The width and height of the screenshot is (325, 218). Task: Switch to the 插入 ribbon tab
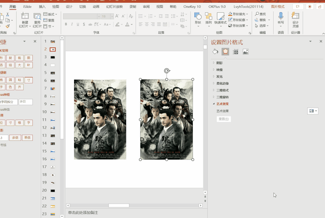(x=42, y=7)
